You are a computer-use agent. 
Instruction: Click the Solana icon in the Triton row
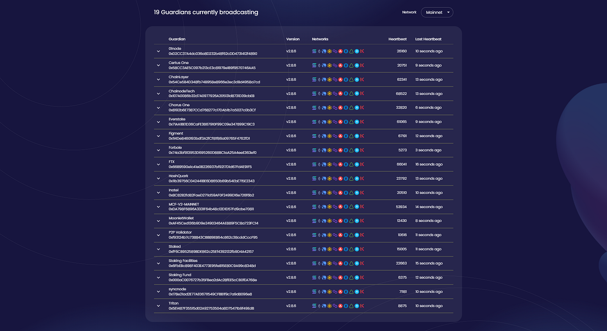(314, 306)
